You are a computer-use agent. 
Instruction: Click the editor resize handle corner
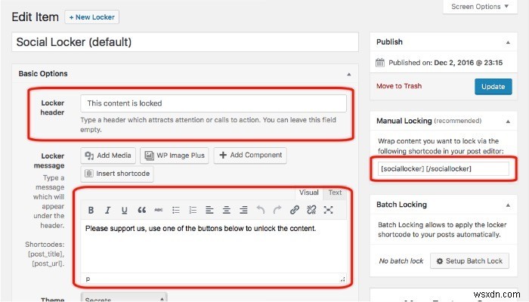point(342,279)
